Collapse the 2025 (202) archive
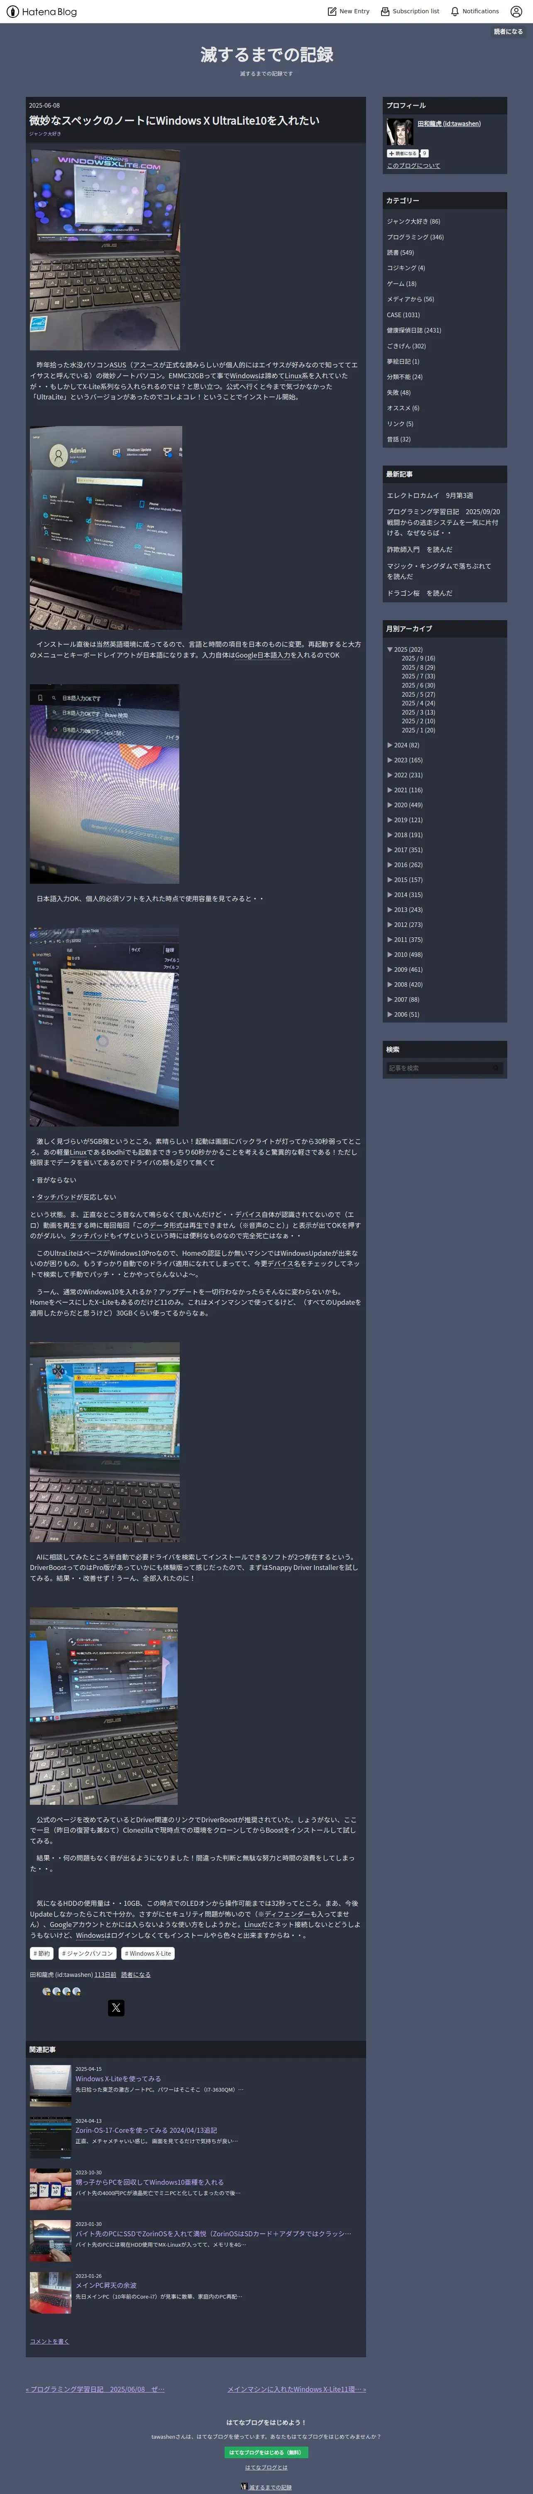The height and width of the screenshot is (2494, 533). 390,650
